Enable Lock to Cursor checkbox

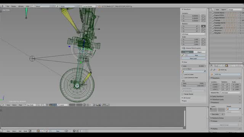tap(183, 75)
